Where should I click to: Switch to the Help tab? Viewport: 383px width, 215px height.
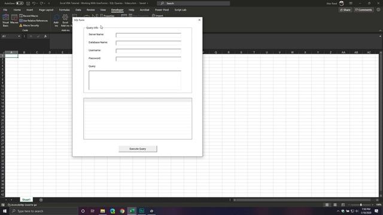coord(132,10)
